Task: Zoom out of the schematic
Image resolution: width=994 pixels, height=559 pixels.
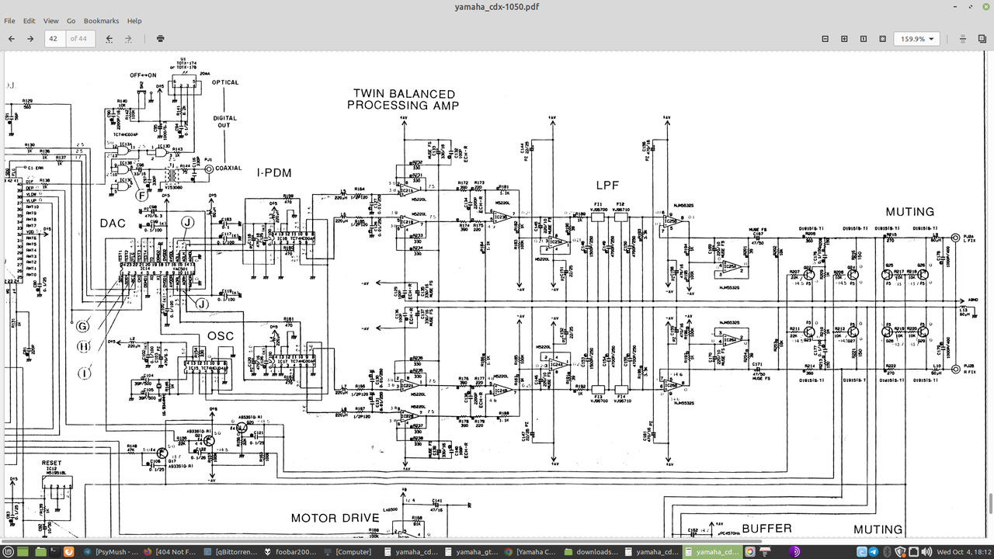Action: (825, 38)
